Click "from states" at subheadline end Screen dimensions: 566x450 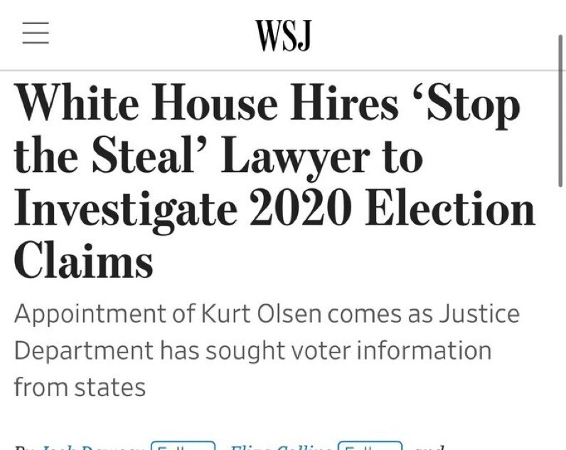click(x=80, y=387)
